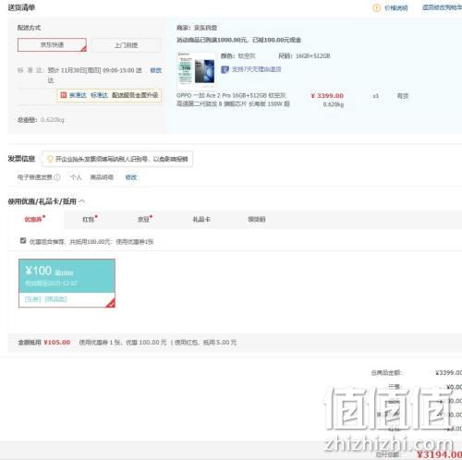
Task: Collapse the 使用优惠/礼品卡/抵用 section
Action: (x=82, y=201)
